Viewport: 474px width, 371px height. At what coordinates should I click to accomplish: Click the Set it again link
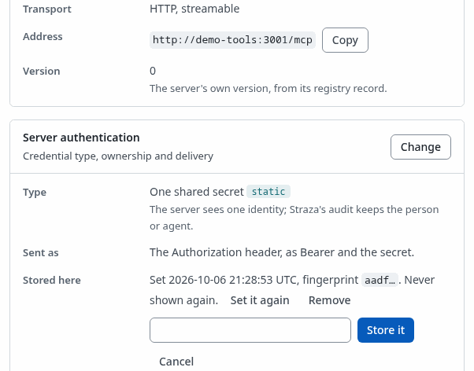click(x=260, y=300)
